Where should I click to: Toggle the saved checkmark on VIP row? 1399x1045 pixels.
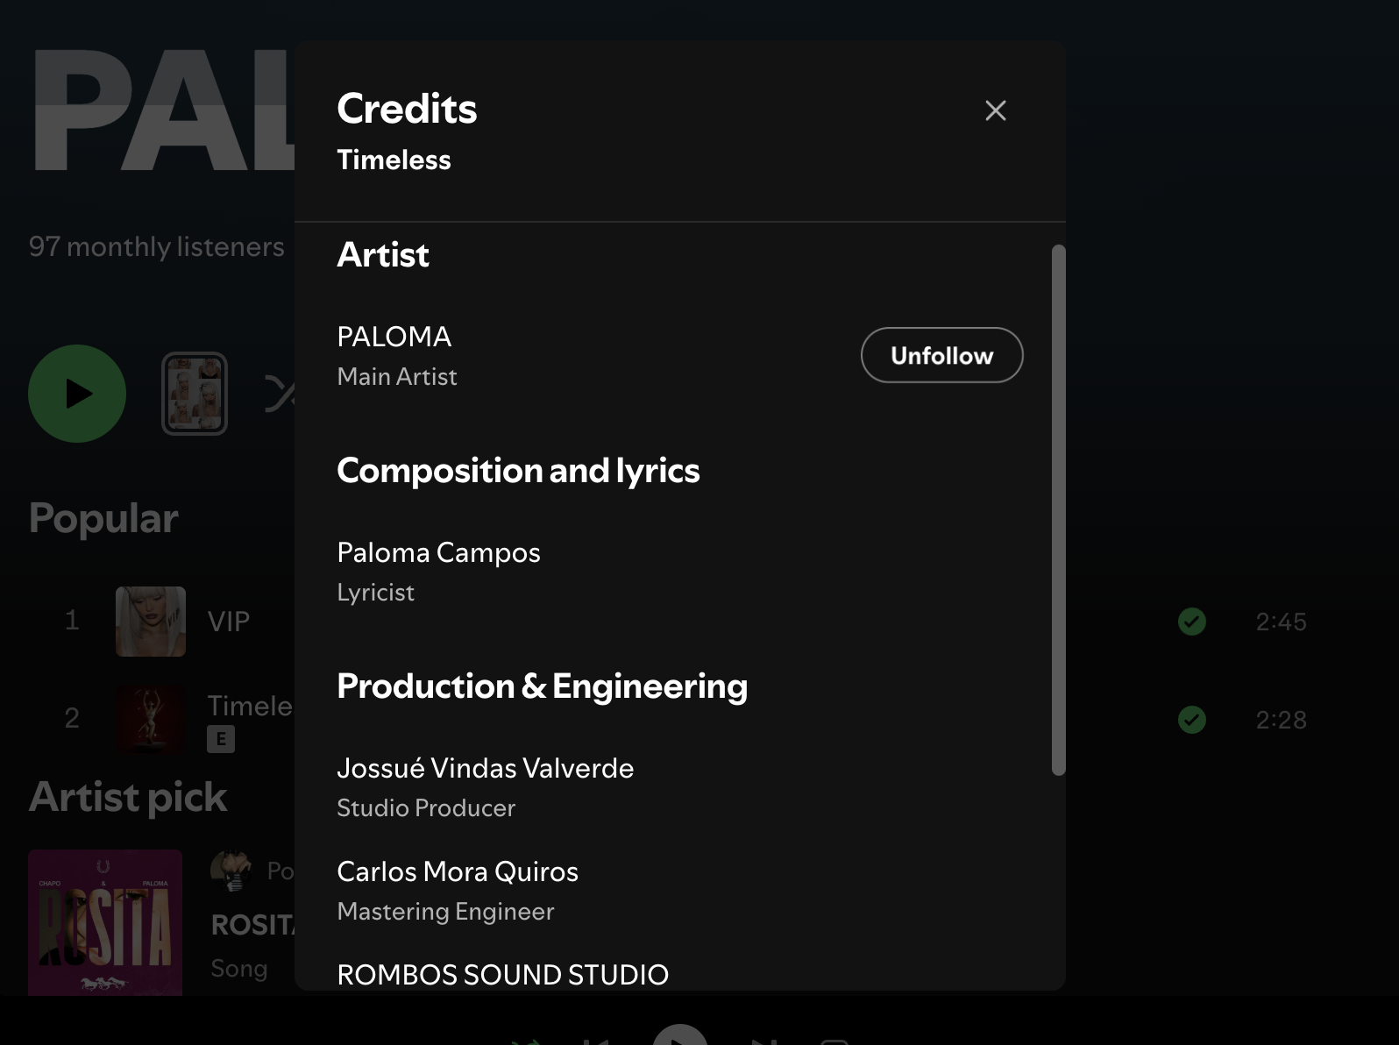1192,622
